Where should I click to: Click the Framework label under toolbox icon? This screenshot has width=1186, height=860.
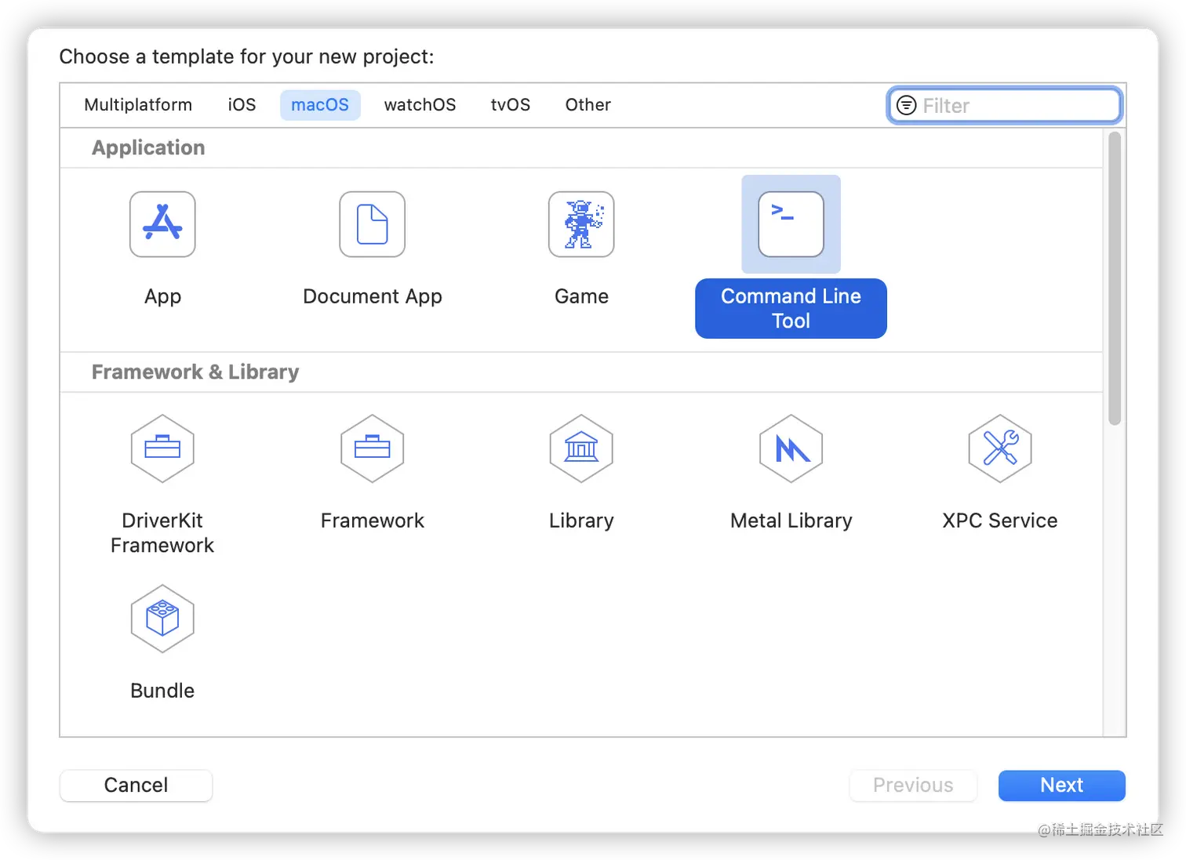tap(373, 521)
